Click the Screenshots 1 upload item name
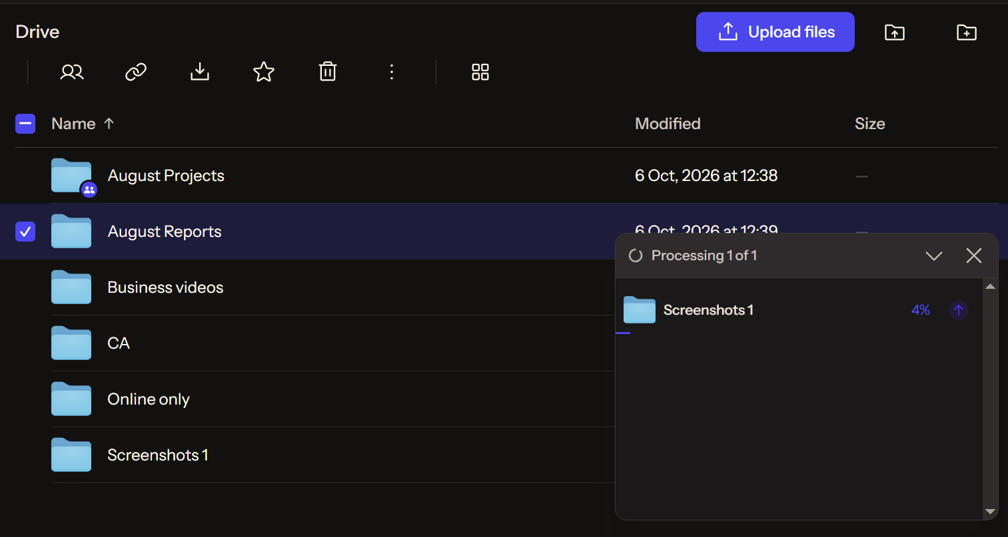The width and height of the screenshot is (1008, 537). (708, 310)
